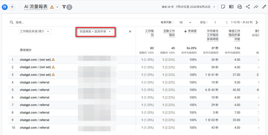This screenshot has width=268, height=135.
Task: Click the pencil icon to customize report
Action: point(264,7)
